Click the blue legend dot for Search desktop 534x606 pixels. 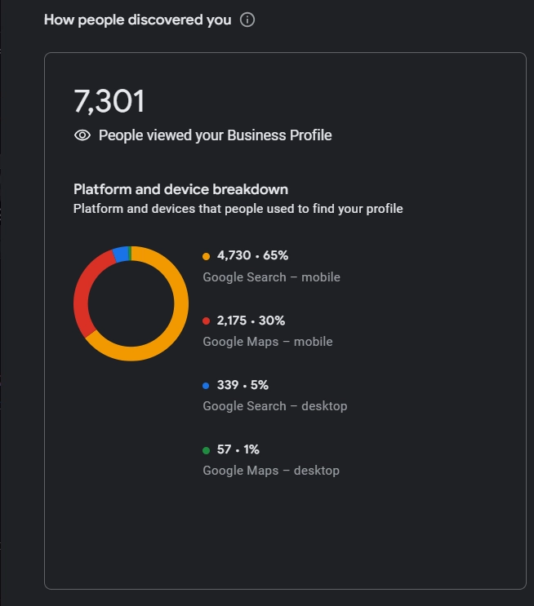coord(207,386)
